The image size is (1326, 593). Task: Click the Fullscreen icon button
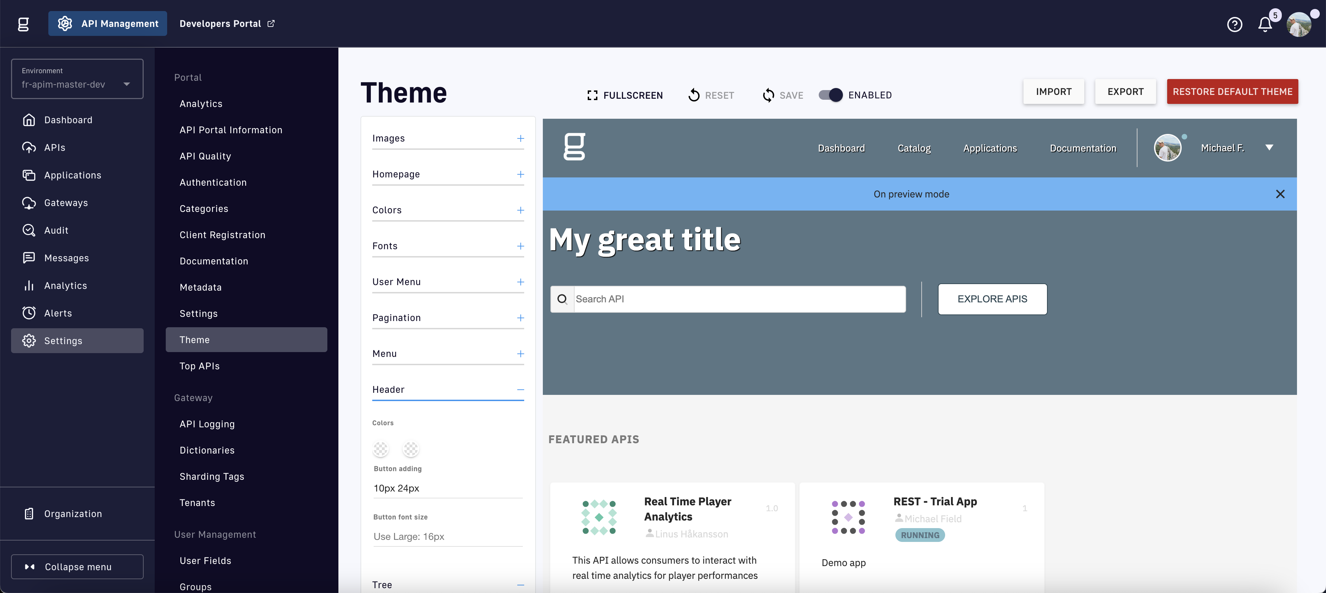[x=593, y=95]
